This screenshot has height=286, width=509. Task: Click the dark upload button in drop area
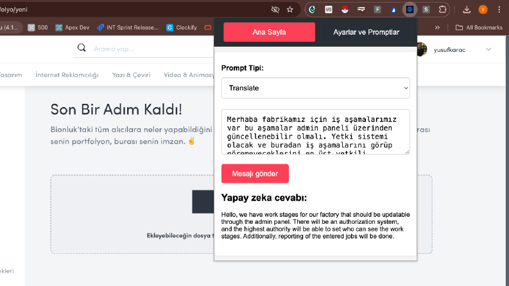[203, 202]
